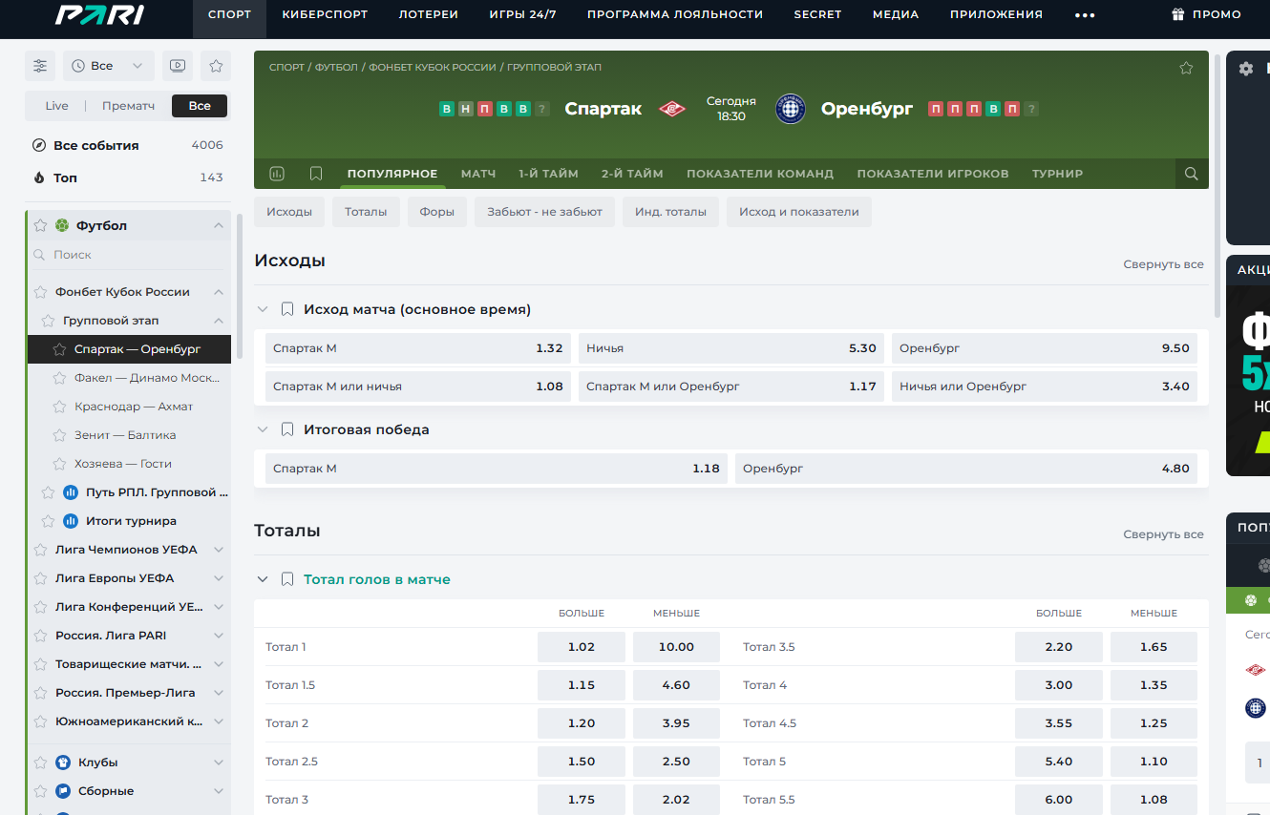Bookmark the Итоговая победа market

point(286,429)
